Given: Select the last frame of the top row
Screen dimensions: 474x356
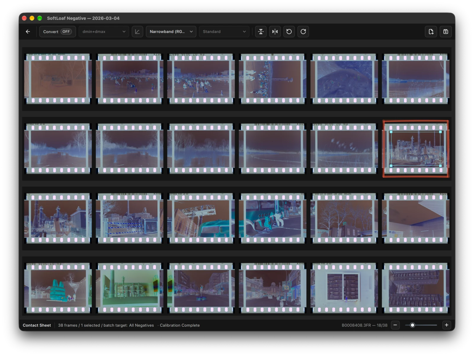Looking at the screenshot, I should click(416, 79).
